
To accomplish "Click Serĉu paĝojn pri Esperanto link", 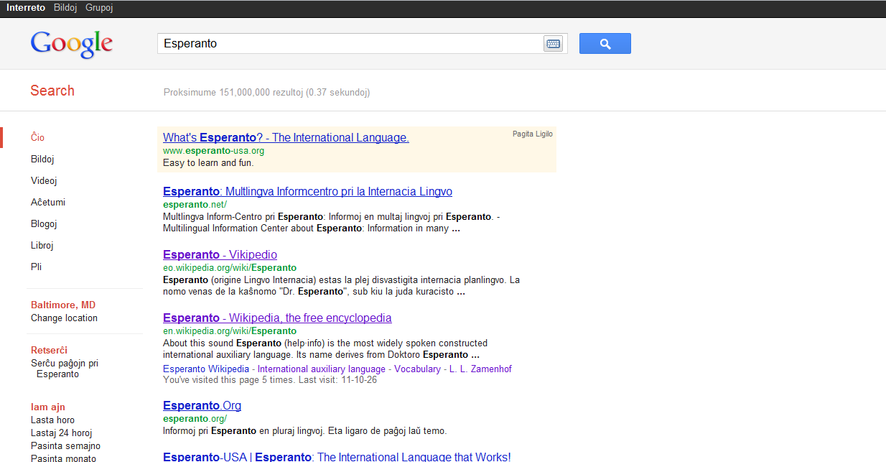I will (x=65, y=369).
